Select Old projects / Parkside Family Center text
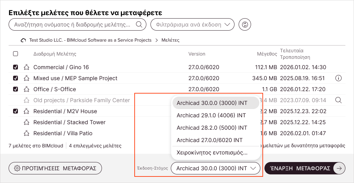Image resolution: width=354 pixels, height=183 pixels. [82, 100]
